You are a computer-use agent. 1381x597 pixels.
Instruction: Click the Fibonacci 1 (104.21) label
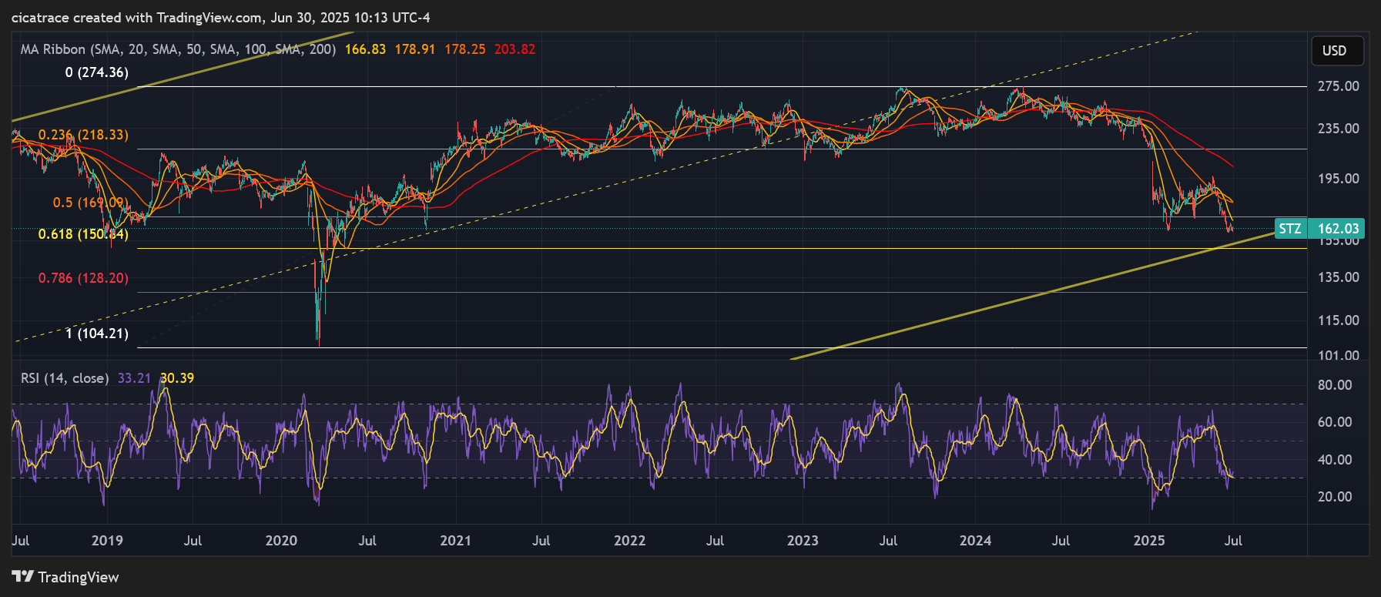97,334
